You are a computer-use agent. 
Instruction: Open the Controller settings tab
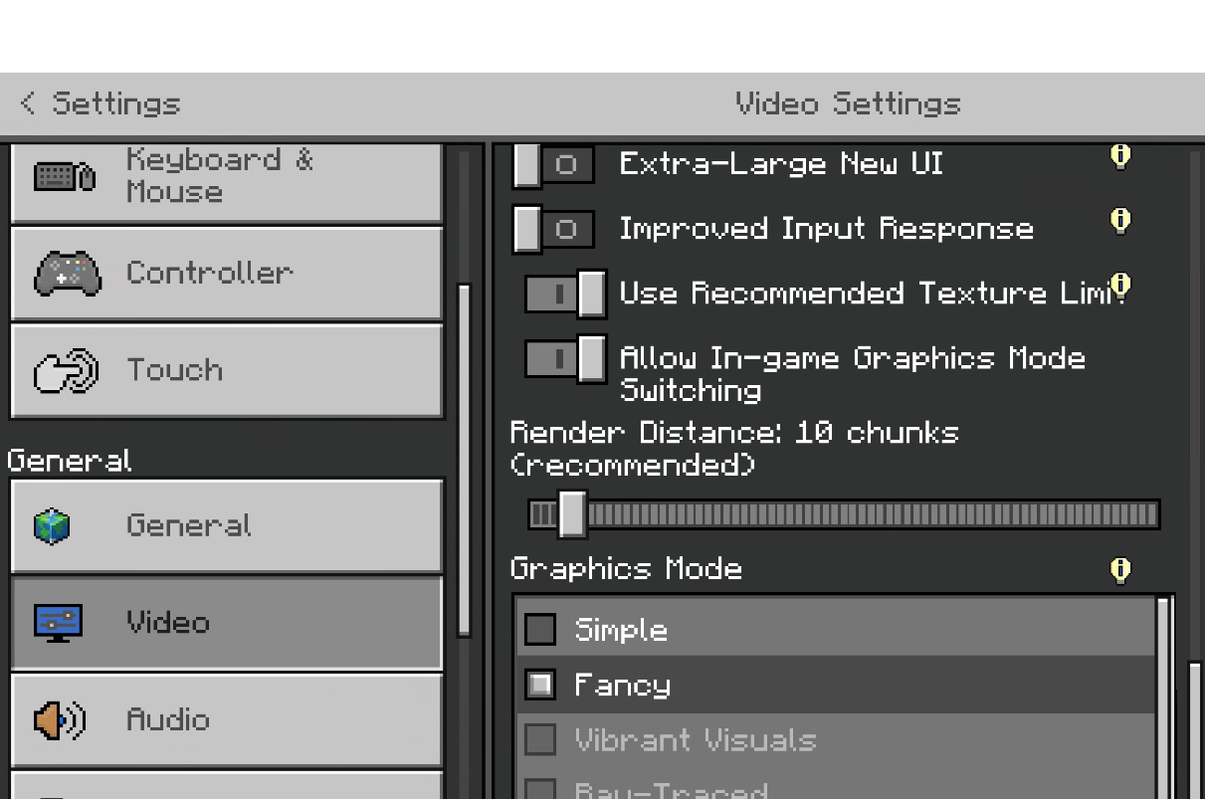coord(226,273)
